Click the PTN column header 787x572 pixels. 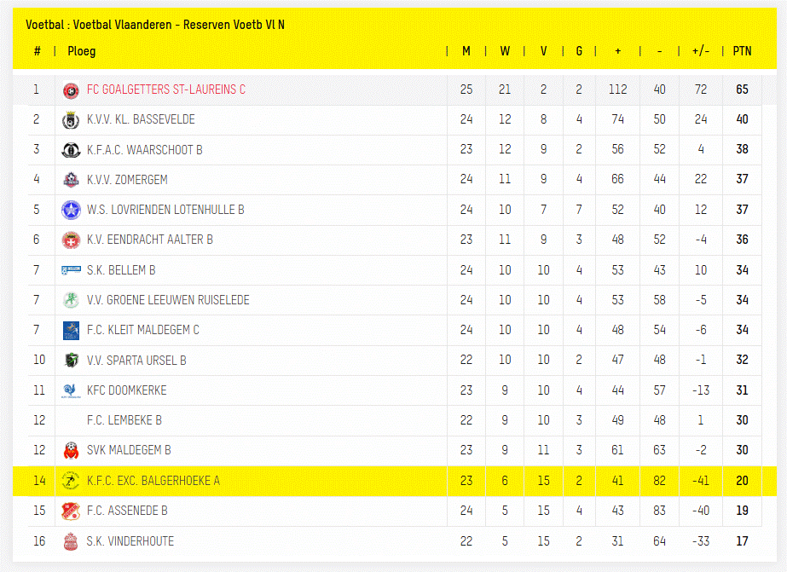coord(742,51)
